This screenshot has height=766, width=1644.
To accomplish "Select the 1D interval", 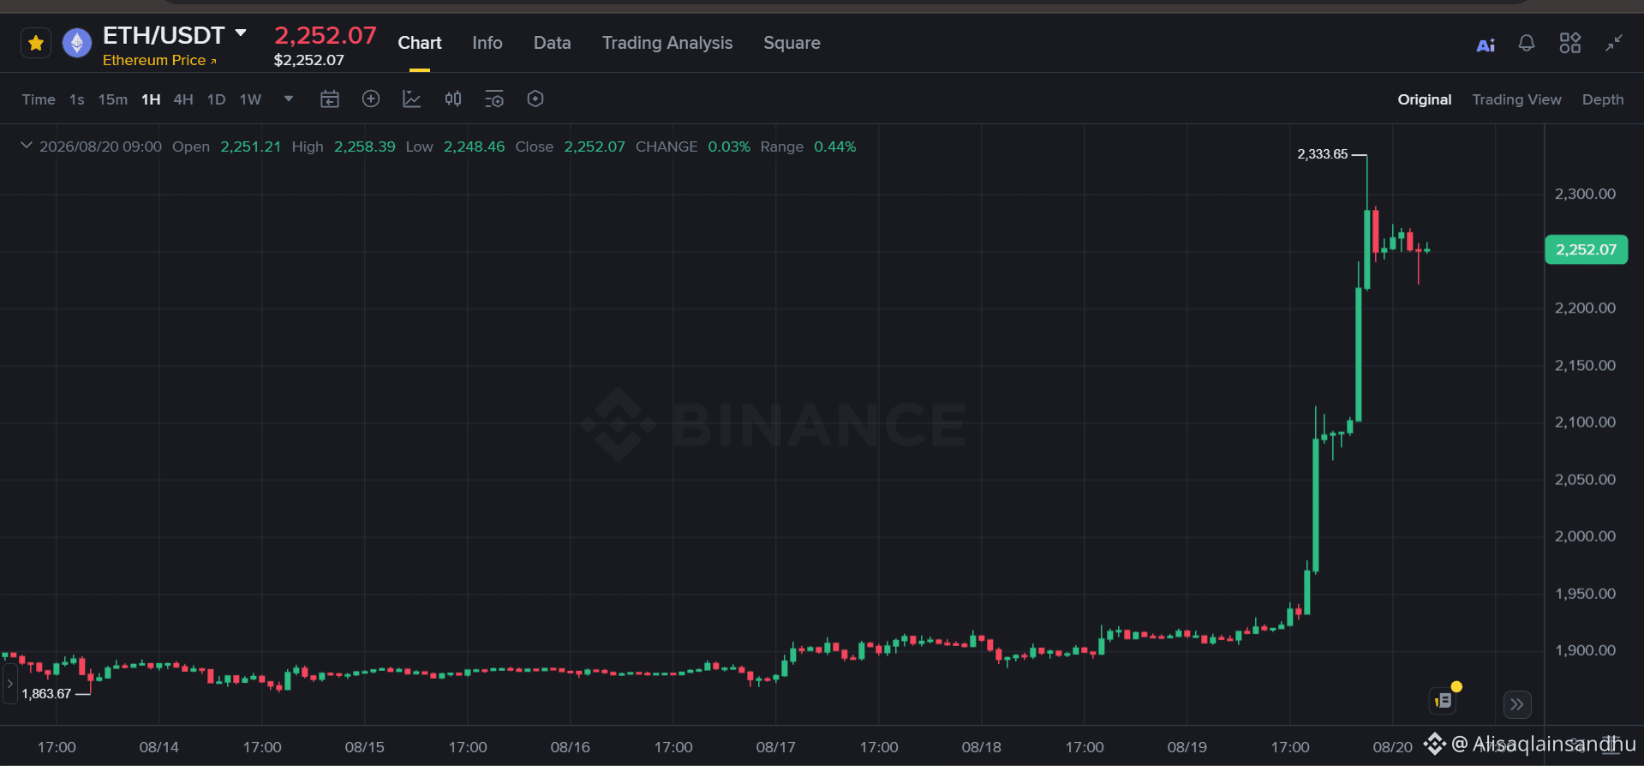I will (x=217, y=99).
